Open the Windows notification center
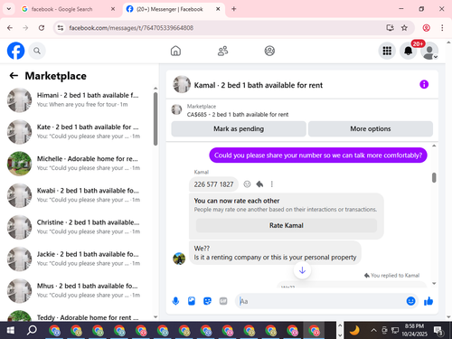The width and height of the screenshot is (452, 339). click(438, 331)
